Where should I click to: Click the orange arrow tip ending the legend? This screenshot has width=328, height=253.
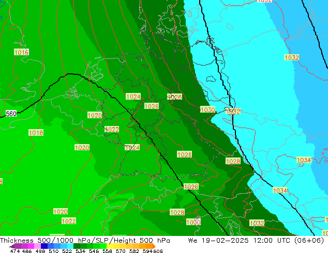[x=154, y=246]
